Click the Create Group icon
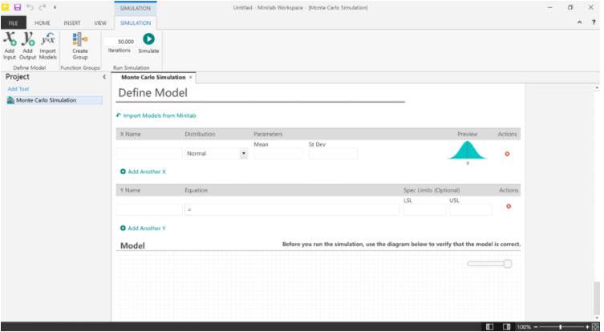This screenshot has height=332, width=604. click(80, 46)
